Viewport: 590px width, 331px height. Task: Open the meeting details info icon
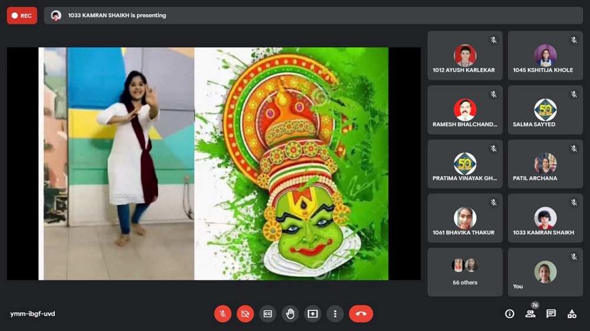coord(510,314)
